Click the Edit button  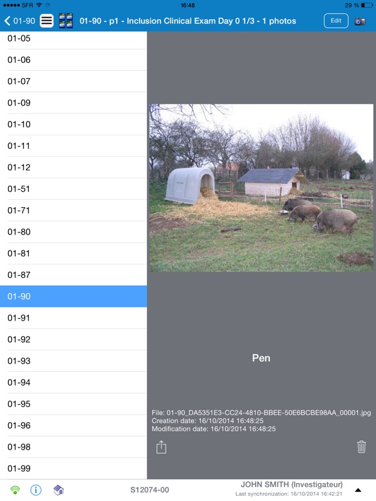pos(336,21)
